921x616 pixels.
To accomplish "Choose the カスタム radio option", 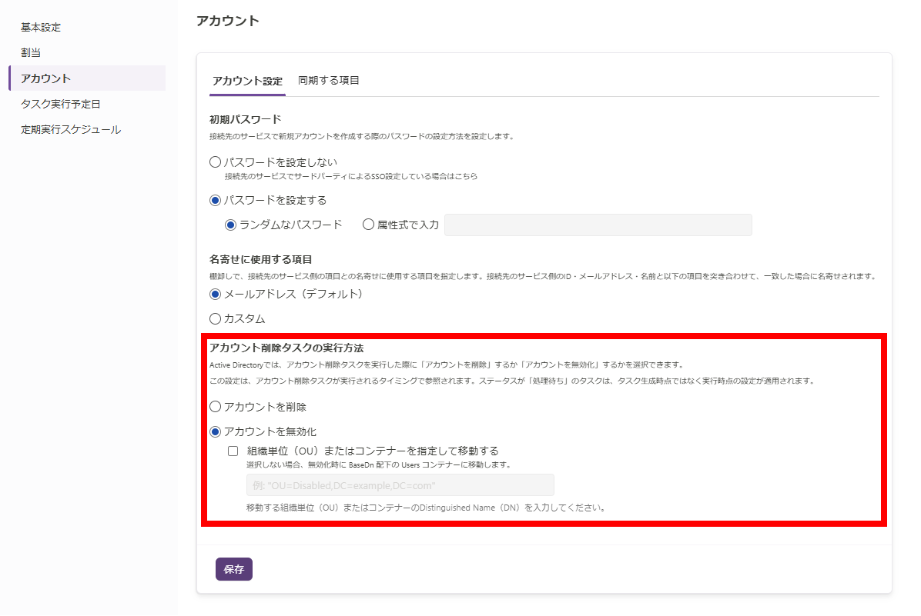I will click(x=216, y=318).
